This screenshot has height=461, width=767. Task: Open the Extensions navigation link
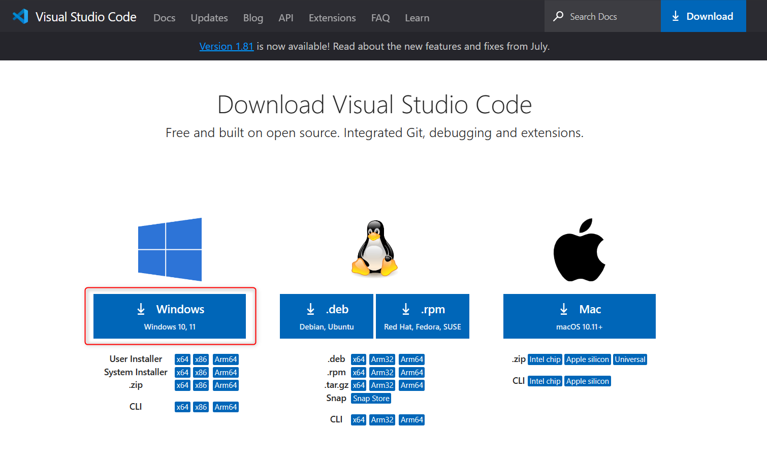click(332, 18)
